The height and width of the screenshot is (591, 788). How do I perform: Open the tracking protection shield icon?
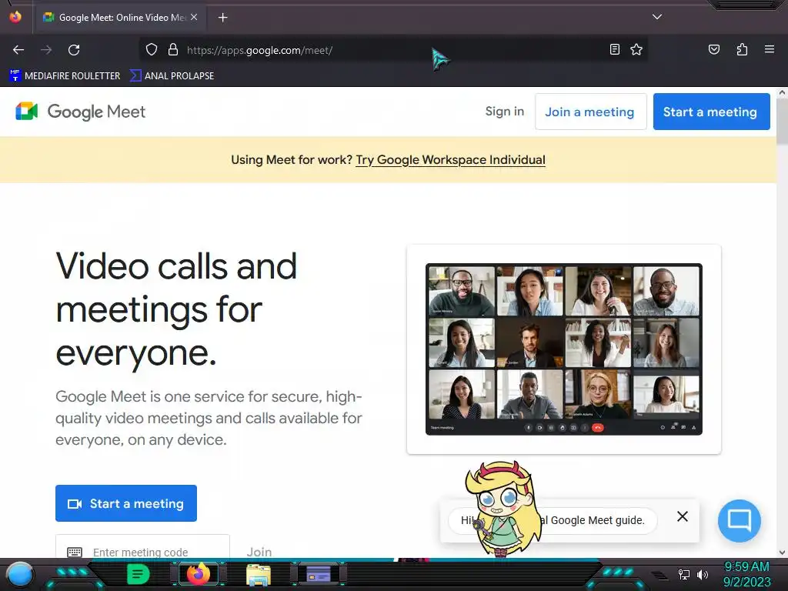tap(152, 50)
